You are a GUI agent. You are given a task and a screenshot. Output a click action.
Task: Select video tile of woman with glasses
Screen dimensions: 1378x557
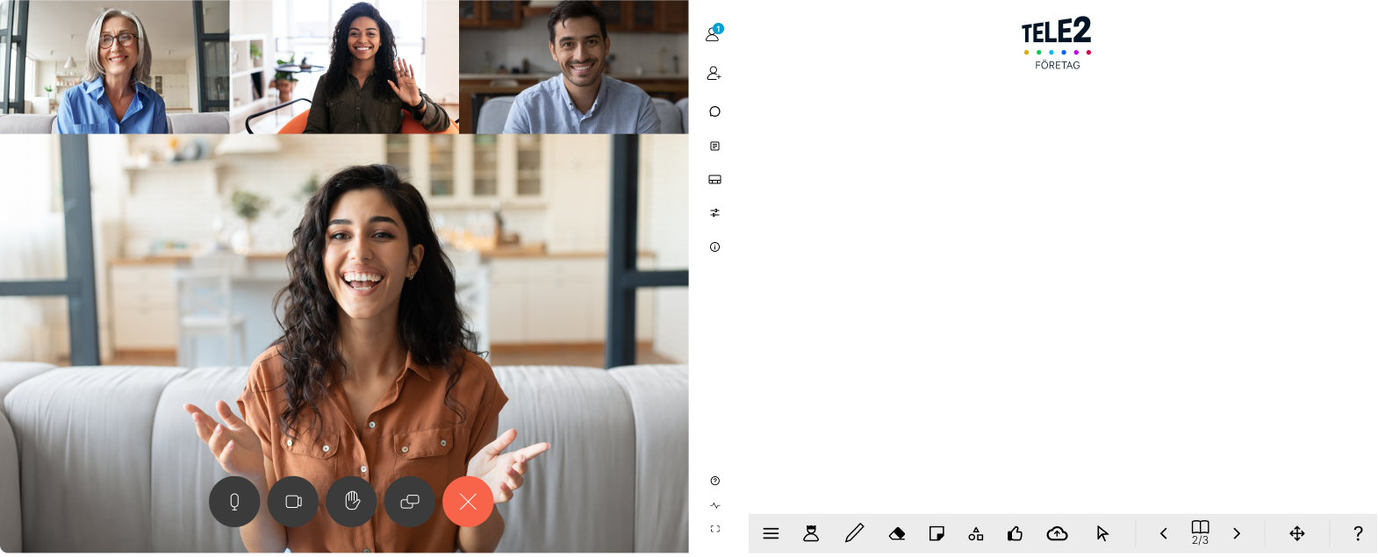114,67
